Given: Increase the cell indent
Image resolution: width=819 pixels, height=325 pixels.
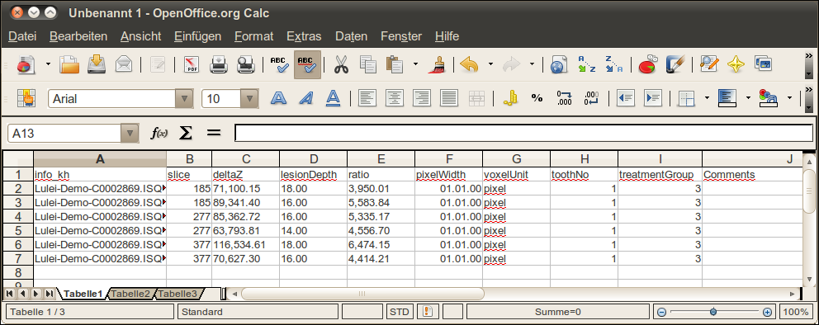Looking at the screenshot, I should click(653, 98).
